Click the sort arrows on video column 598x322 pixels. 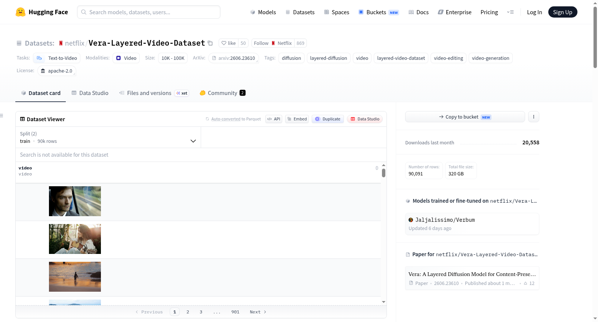pos(377,168)
